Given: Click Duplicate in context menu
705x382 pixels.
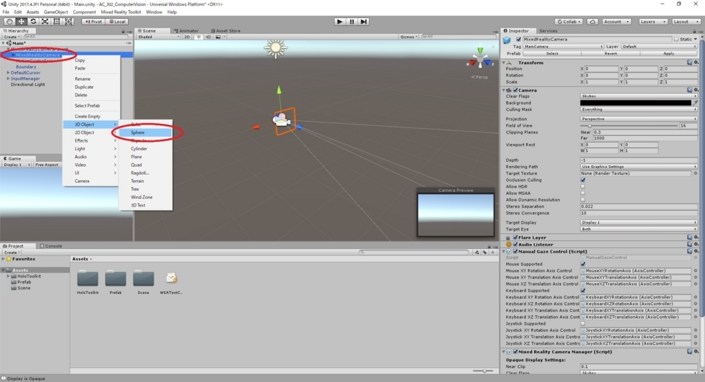Looking at the screenshot, I should coord(84,87).
